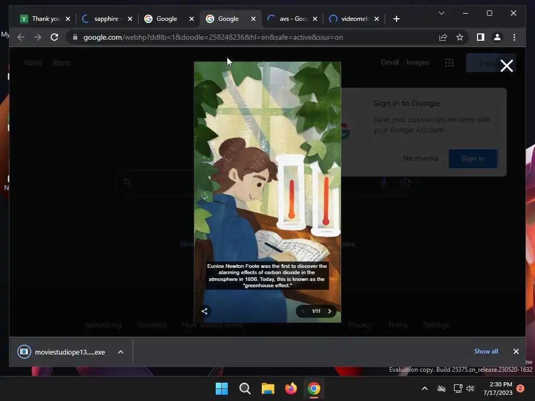Image resolution: width=535 pixels, height=401 pixels.
Task: Open the tab search dropdown
Action: coord(441,13)
